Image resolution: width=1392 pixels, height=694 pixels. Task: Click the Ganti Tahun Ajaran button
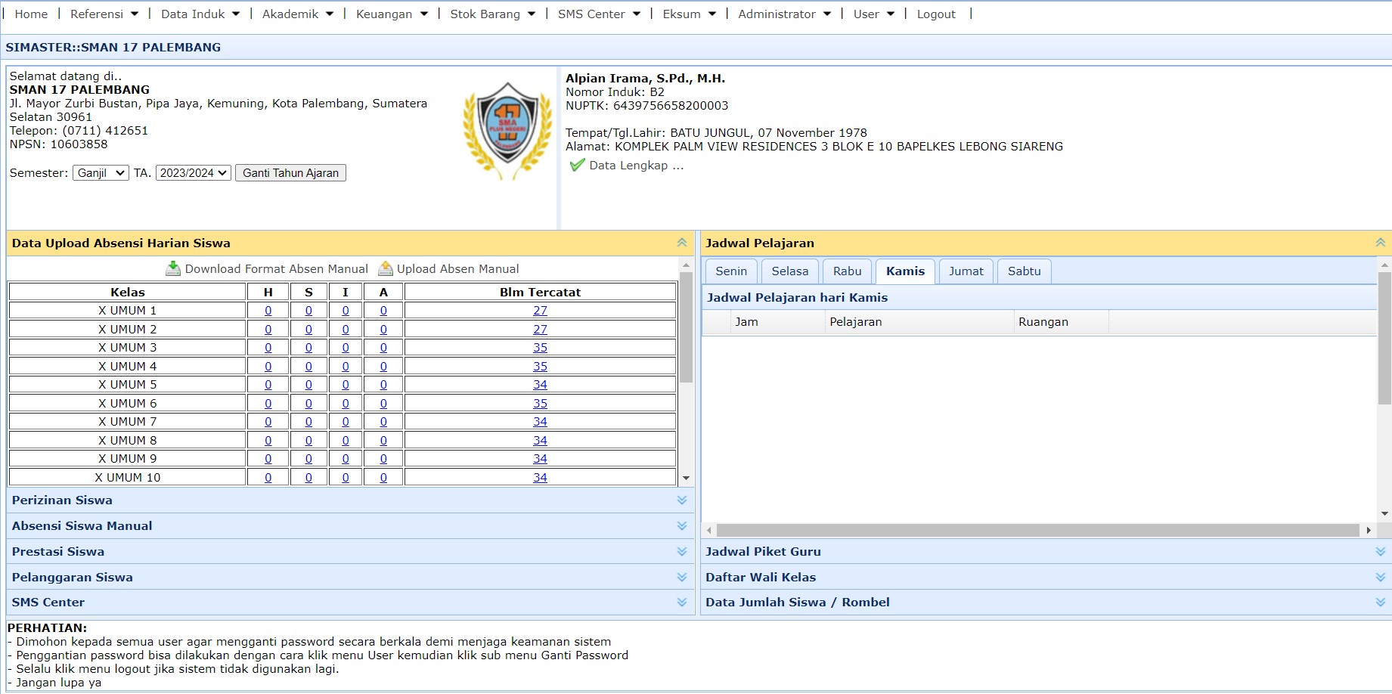290,173
